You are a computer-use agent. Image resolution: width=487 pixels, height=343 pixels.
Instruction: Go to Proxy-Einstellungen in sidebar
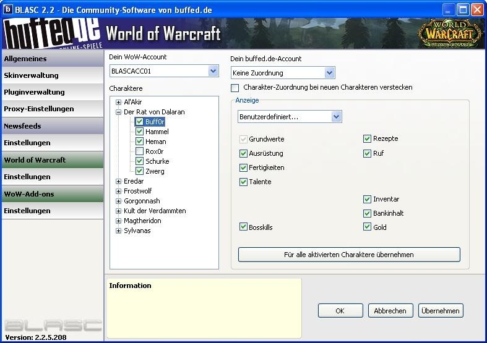pyautogui.click(x=51, y=109)
